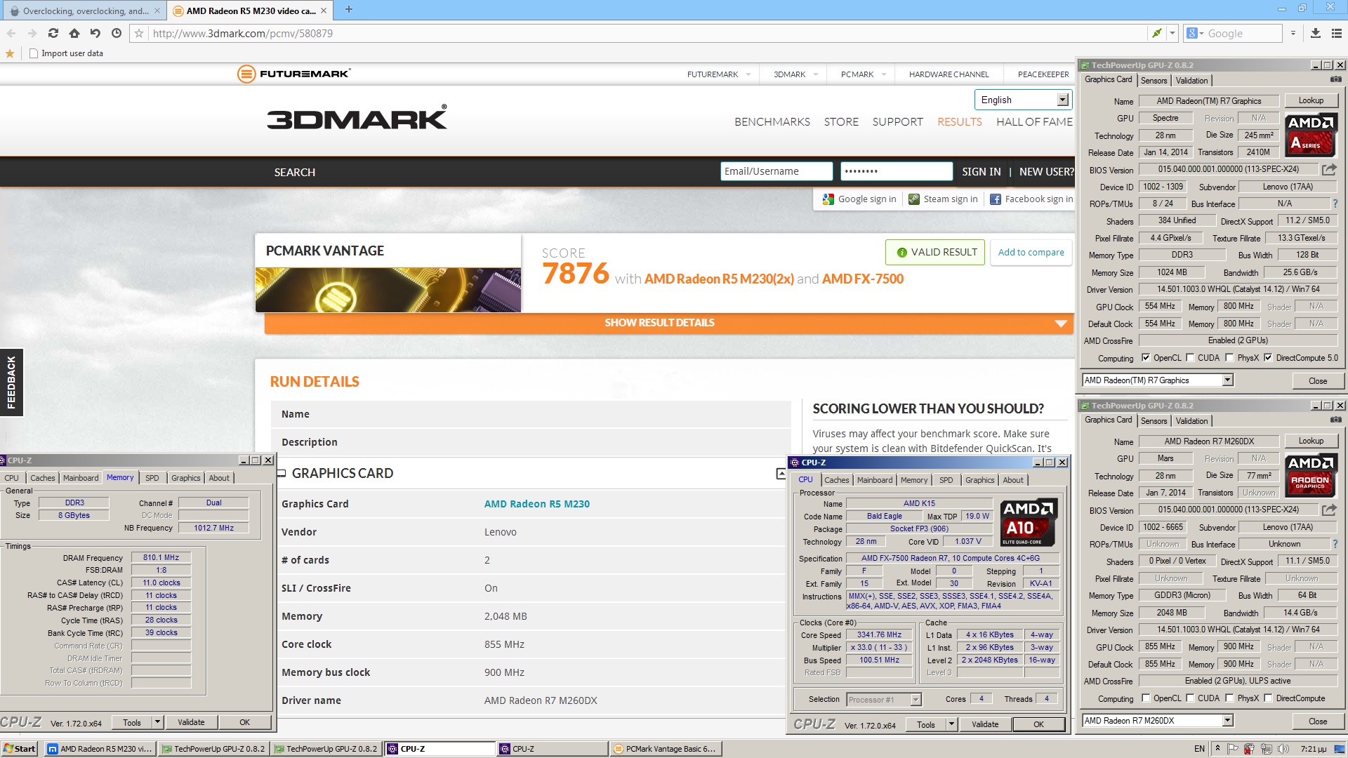Click the undo closed tab icon
This screenshot has width=1348, height=758.
(x=95, y=33)
